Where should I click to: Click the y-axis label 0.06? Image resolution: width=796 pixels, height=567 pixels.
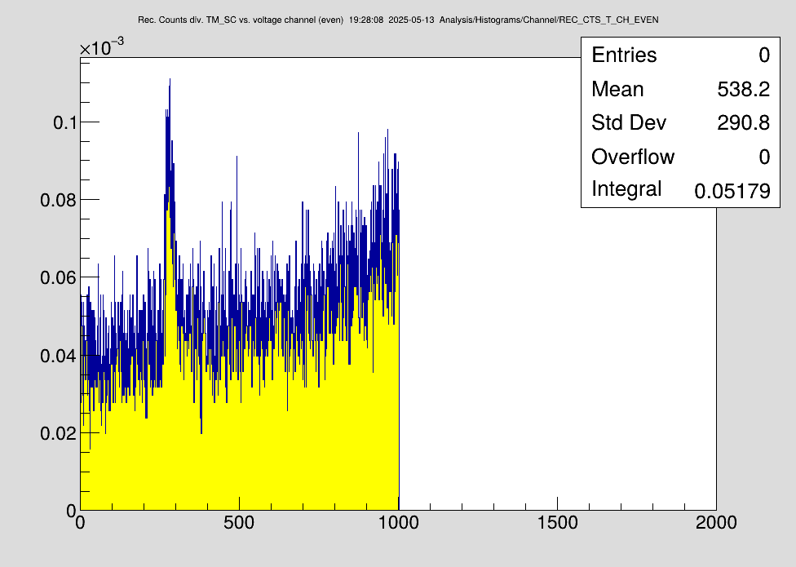[x=59, y=277]
